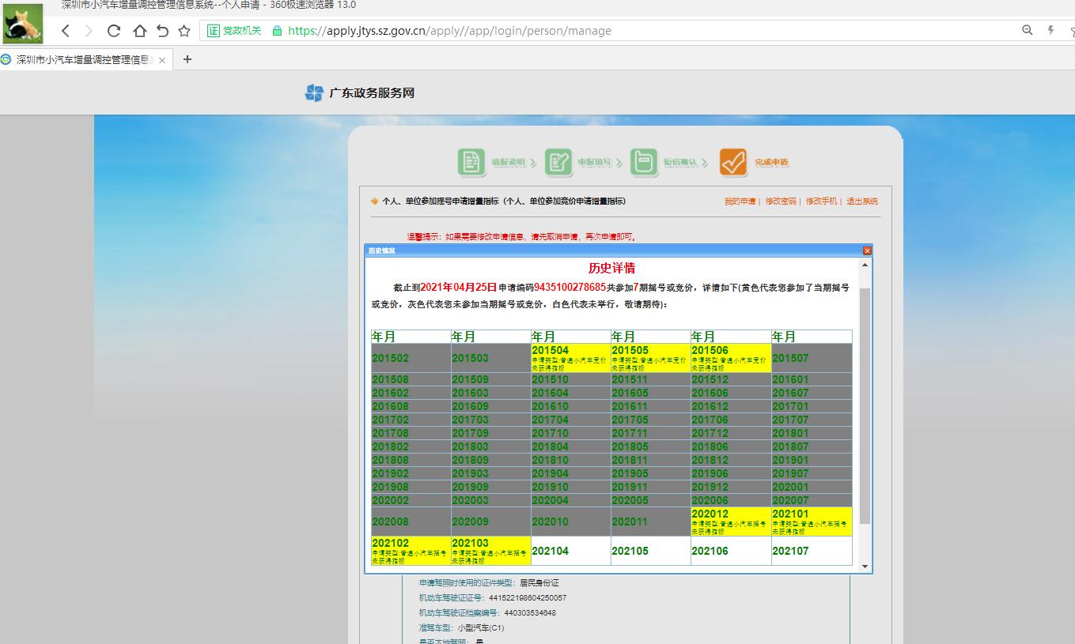Close the 历史情况 dialog
This screenshot has width=1075, height=644.
point(866,250)
